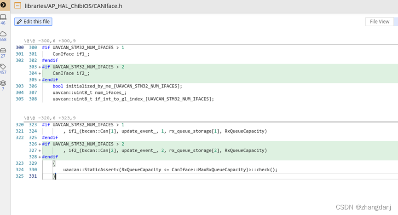Click old line number 320 in gutter
The width and height of the screenshot is (398, 215).
coord(19,125)
